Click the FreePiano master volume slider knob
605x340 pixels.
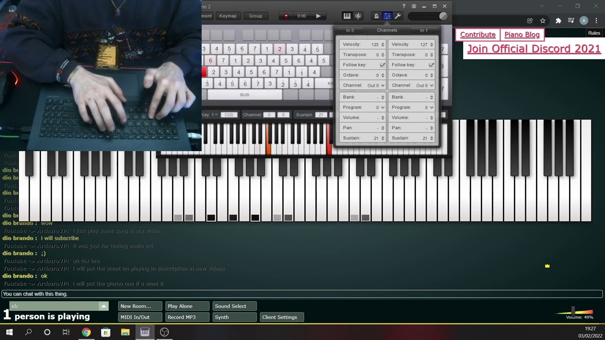click(443, 16)
